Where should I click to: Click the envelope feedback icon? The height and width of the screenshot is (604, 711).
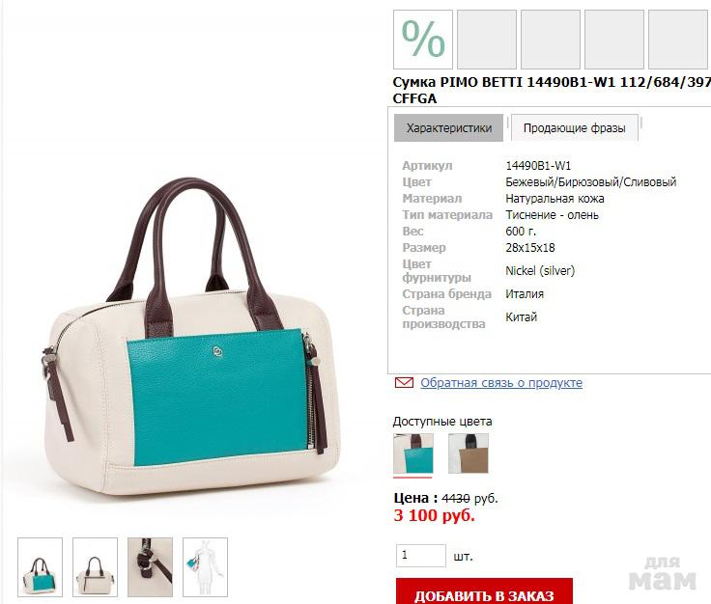pyautogui.click(x=404, y=383)
